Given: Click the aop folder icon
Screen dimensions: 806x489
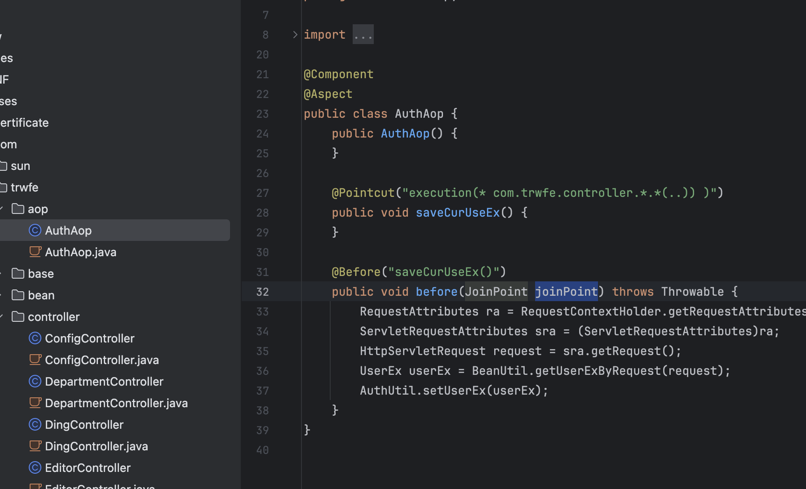Looking at the screenshot, I should [x=18, y=209].
